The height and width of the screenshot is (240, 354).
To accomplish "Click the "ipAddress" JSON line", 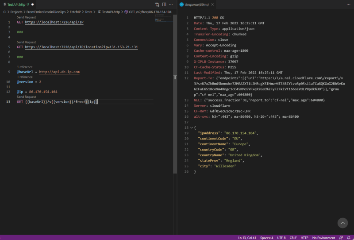I will tap(228, 133).
